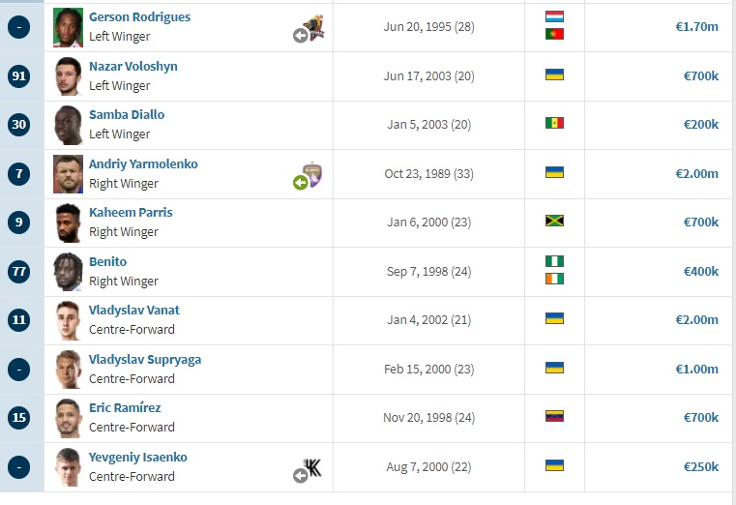
Task: Click the Luxembourg flag for Gerson Rodrigues
Action: 554,16
